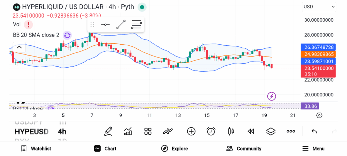The height and width of the screenshot is (156, 347).
Task: Select the Fib retracement lines tool icon
Action: tap(137, 24)
